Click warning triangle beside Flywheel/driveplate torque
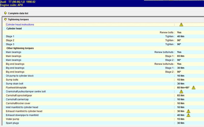 click(193, 88)
